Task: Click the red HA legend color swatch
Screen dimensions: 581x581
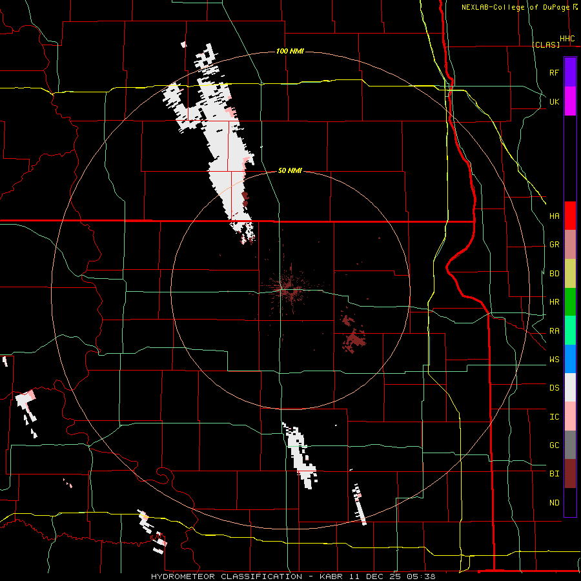Action: pyautogui.click(x=570, y=216)
